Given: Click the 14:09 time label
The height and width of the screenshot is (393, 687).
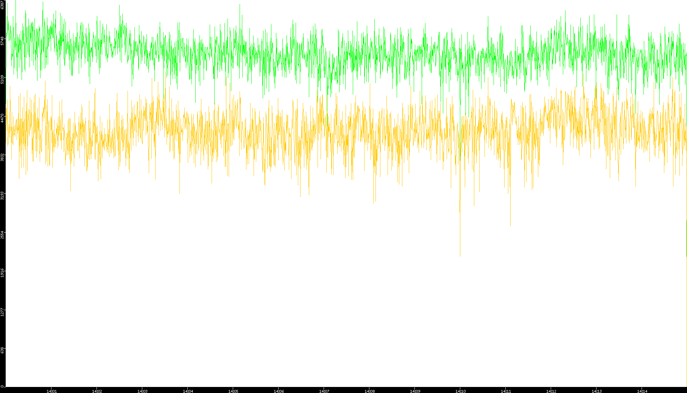Looking at the screenshot, I should point(415,391).
